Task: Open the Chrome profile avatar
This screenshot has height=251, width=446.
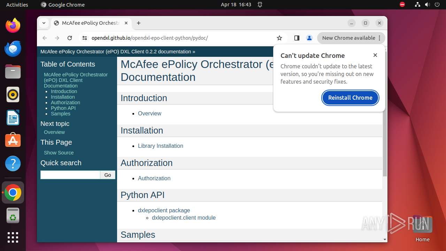Action: [309, 38]
